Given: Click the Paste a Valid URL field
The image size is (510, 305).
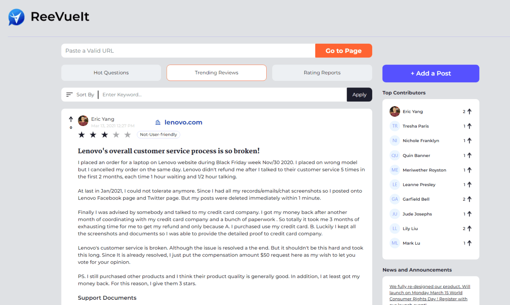Looking at the screenshot, I should click(188, 51).
